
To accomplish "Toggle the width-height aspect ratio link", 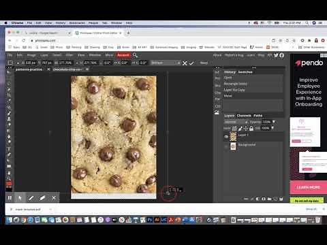I will pyautogui.click(x=77, y=63).
